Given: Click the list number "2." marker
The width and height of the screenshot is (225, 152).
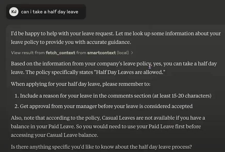Looking at the screenshot, I should tap(17, 106).
